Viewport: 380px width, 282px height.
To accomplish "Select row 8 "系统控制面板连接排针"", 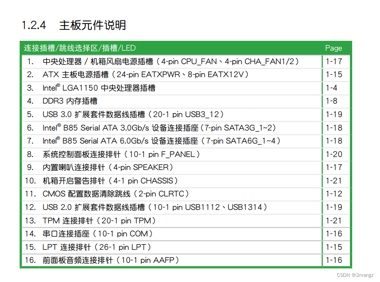I will click(x=82, y=154).
